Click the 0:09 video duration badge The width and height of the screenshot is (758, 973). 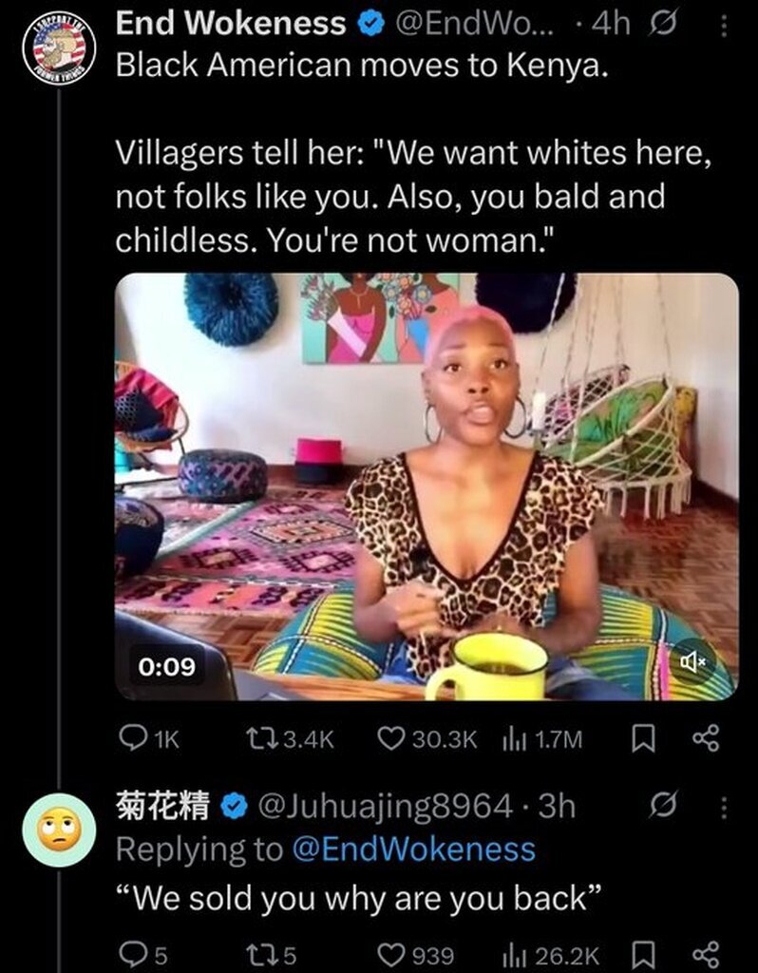(166, 666)
